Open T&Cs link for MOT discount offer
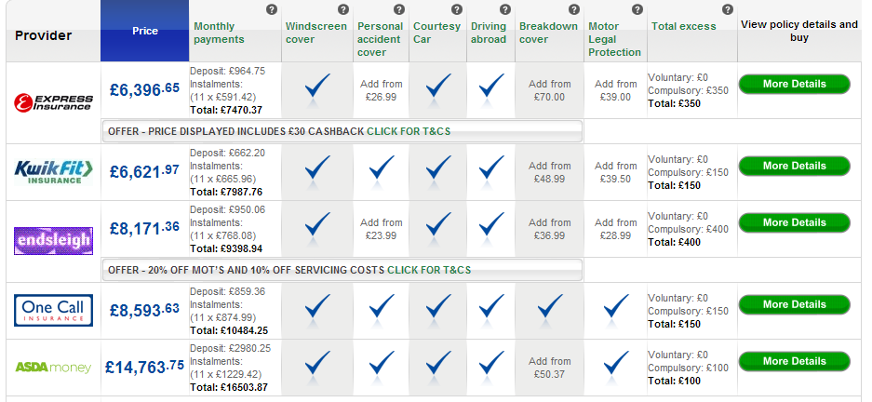Screen dimensions: 872x402 (429, 270)
